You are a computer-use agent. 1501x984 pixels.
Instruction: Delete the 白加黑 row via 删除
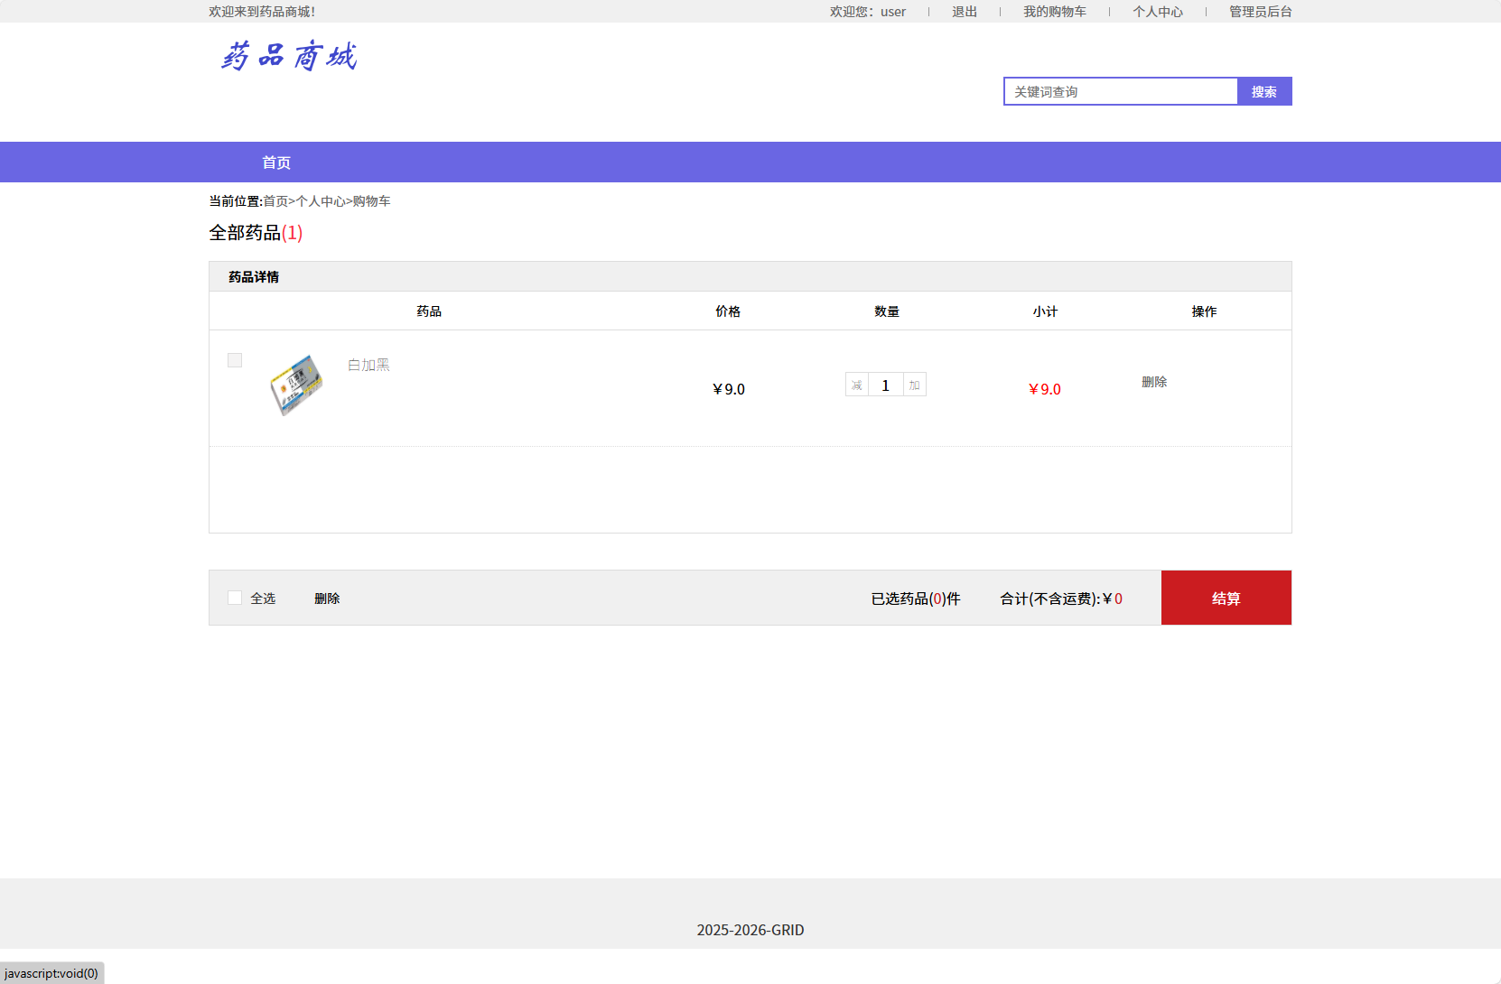click(x=1153, y=382)
